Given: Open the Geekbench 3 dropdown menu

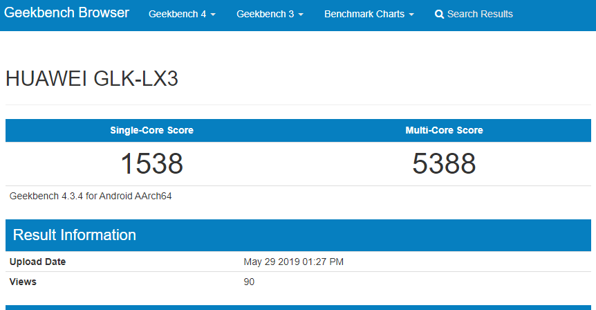Looking at the screenshot, I should point(270,14).
